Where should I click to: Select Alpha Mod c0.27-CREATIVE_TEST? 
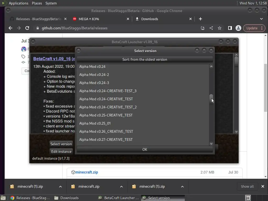[143, 140]
